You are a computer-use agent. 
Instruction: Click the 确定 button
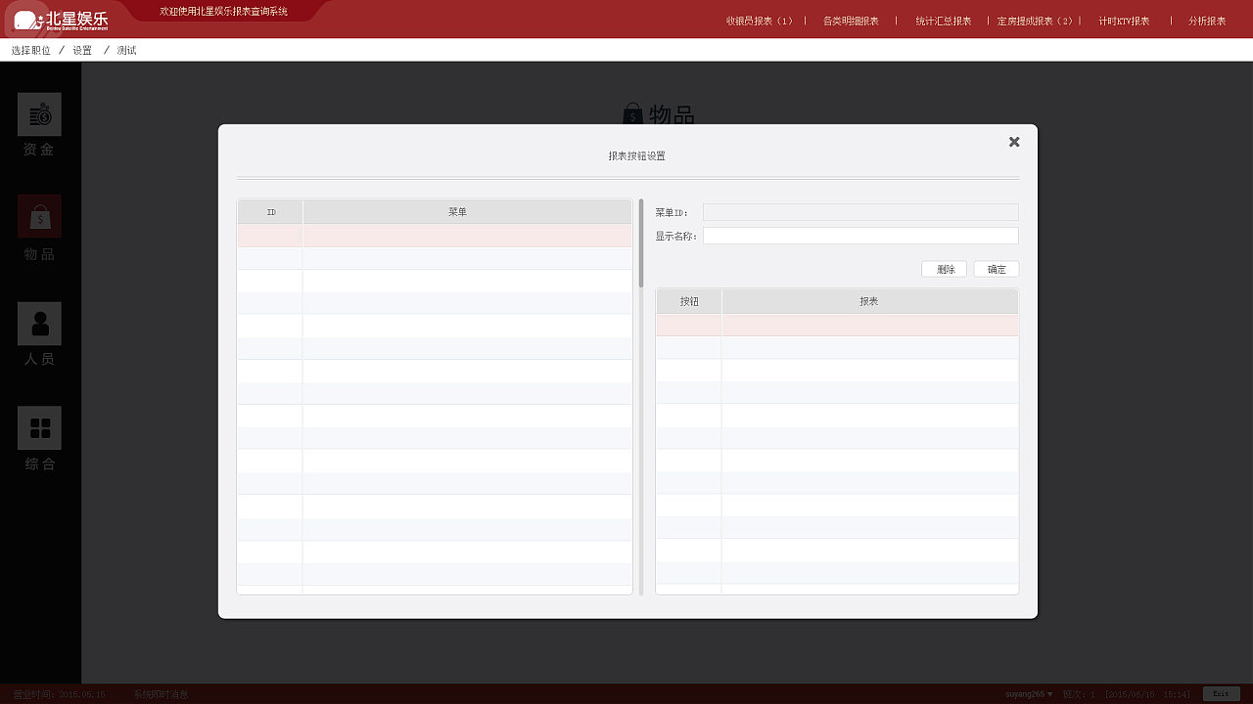(997, 269)
